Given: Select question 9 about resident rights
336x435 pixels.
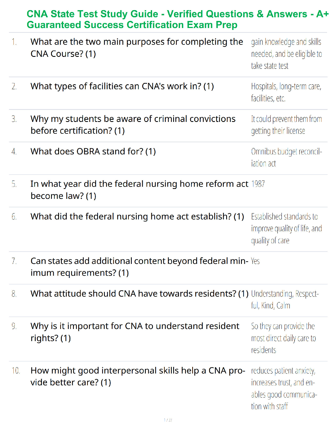Looking at the screenshot, I should [x=135, y=332].
